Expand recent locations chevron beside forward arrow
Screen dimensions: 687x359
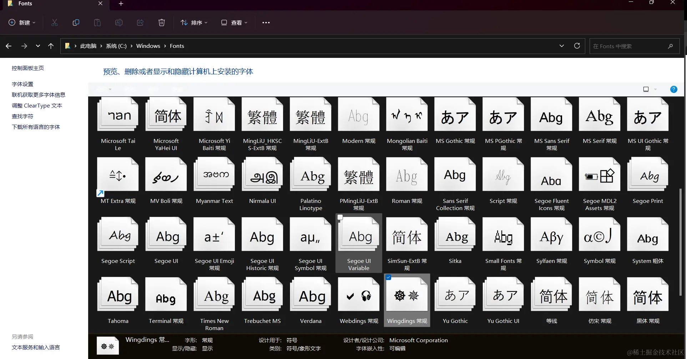click(x=38, y=46)
